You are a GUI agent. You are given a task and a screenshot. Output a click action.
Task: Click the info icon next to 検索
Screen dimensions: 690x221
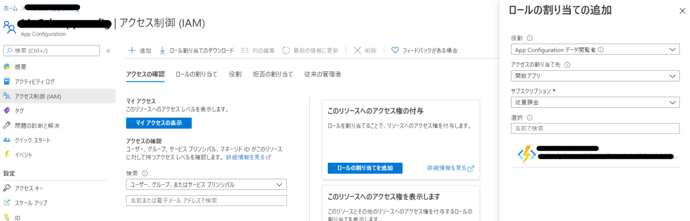tap(145, 173)
